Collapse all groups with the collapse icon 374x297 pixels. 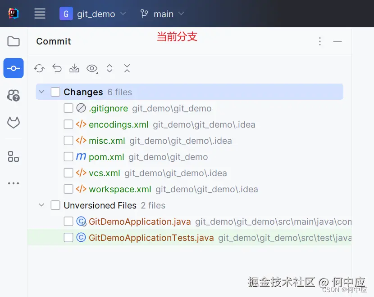tap(127, 68)
